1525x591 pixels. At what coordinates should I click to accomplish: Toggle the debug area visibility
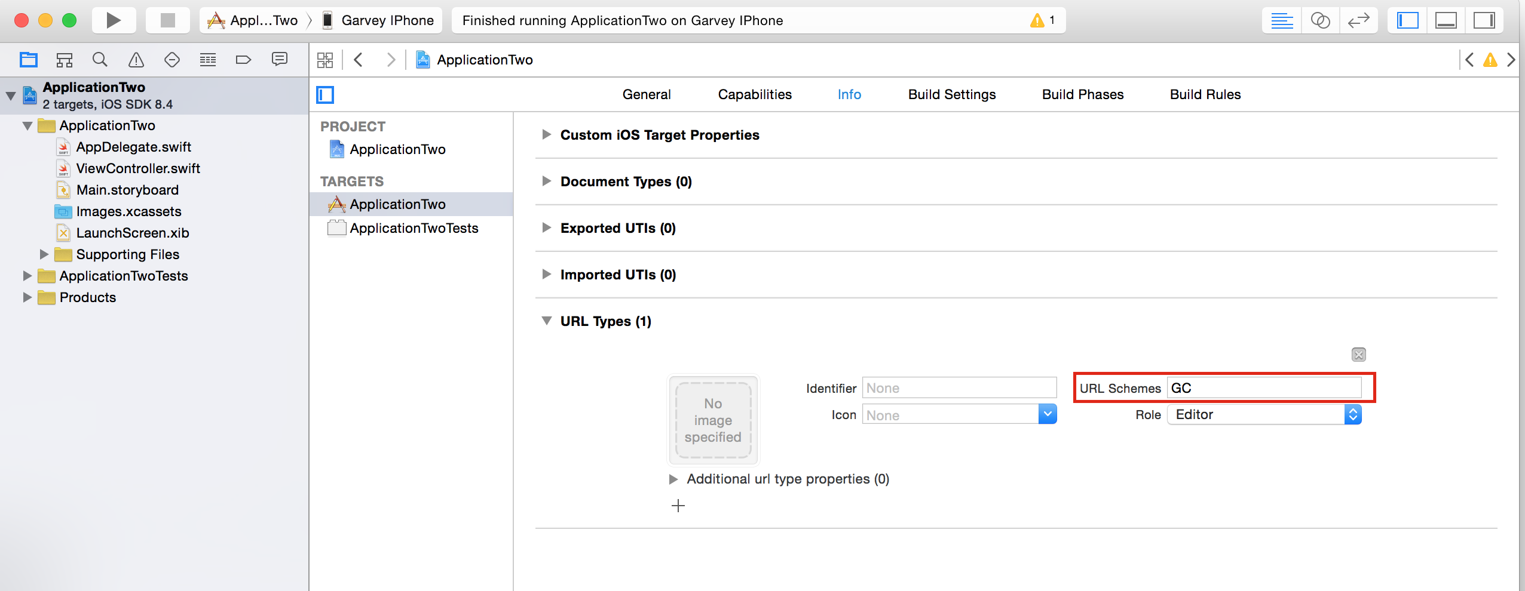tap(1446, 20)
